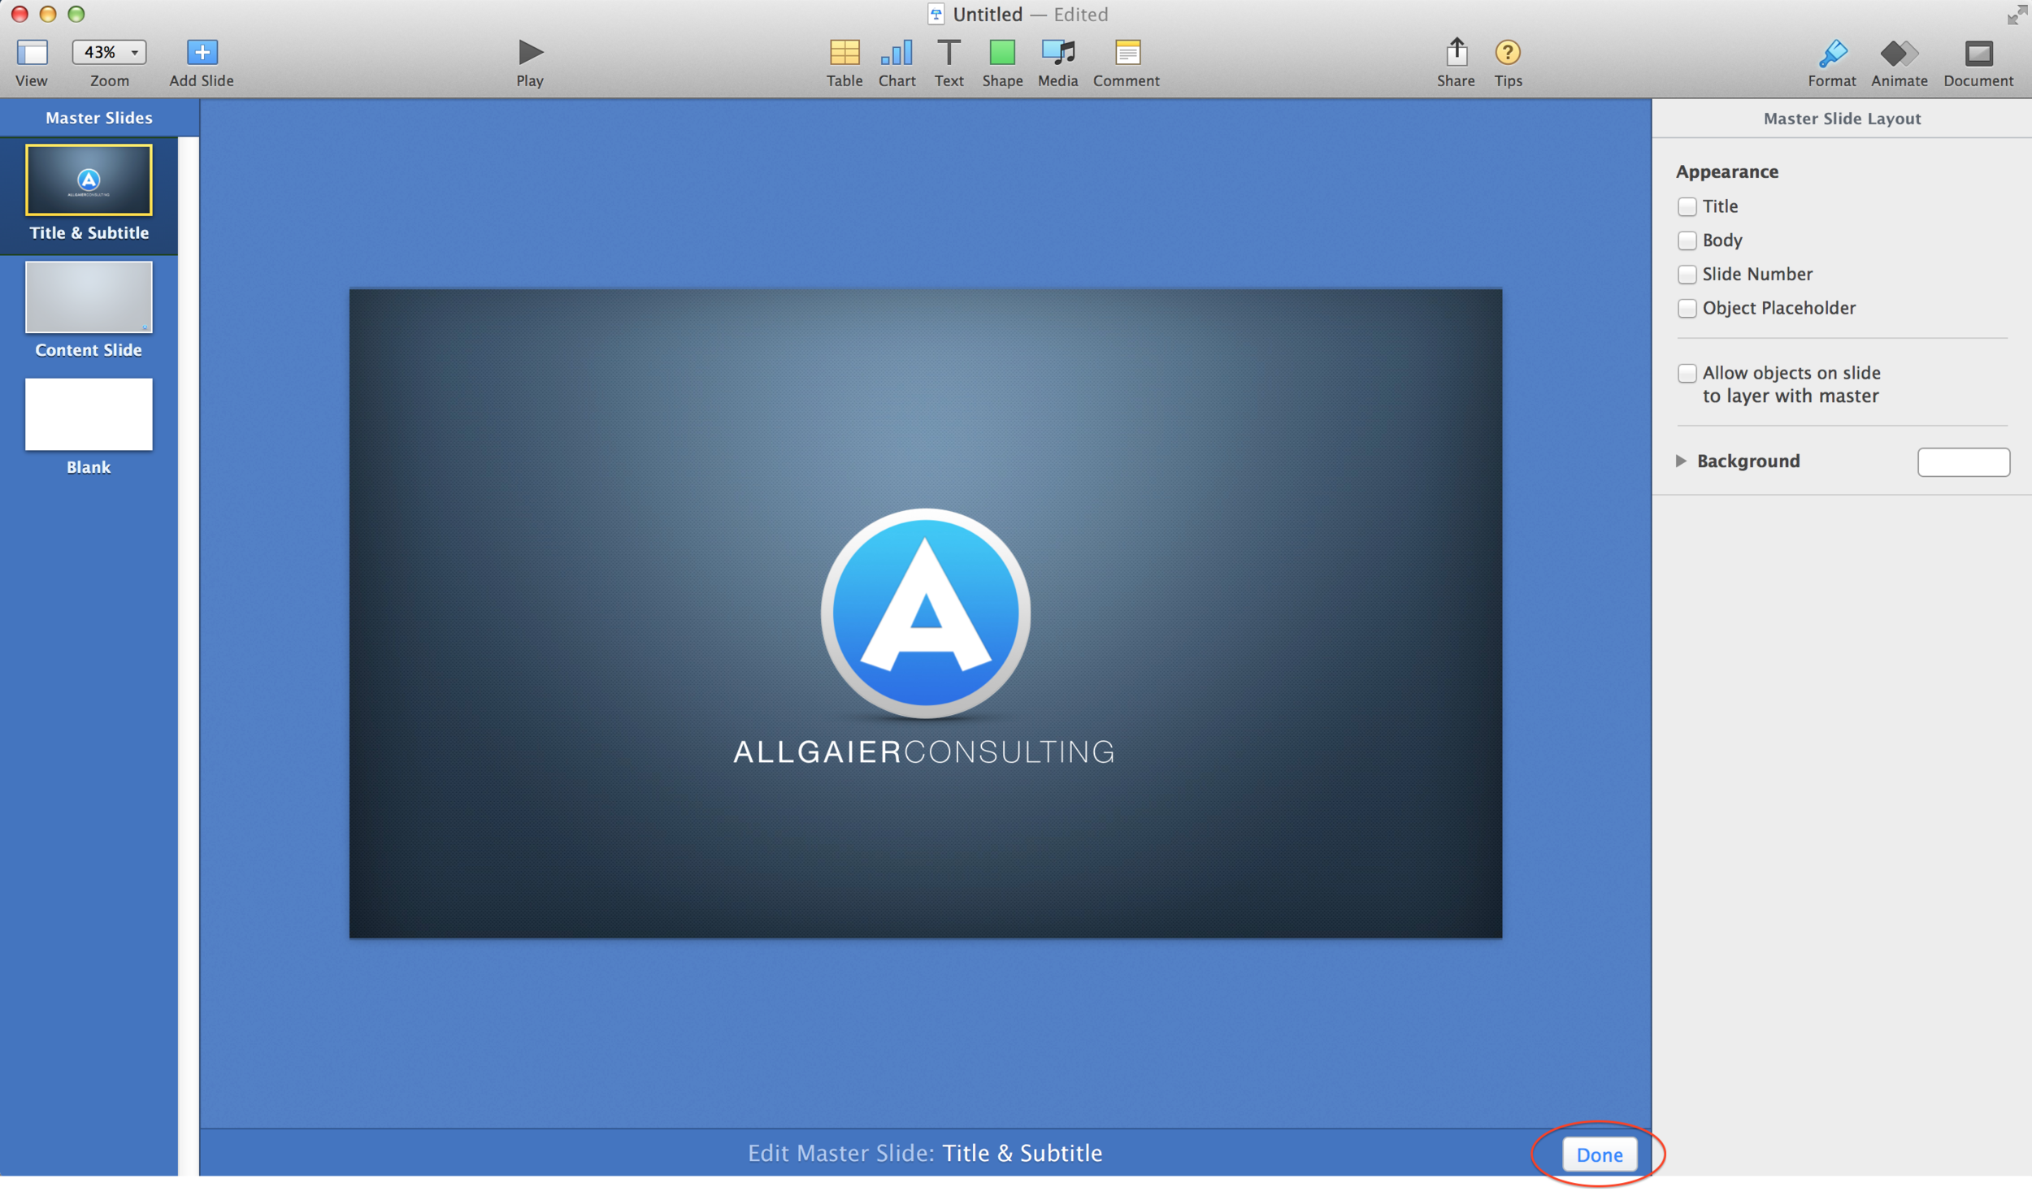This screenshot has height=1200, width=2032.
Task: Select the Title & Subtitle master thumbnail
Action: pos(89,180)
